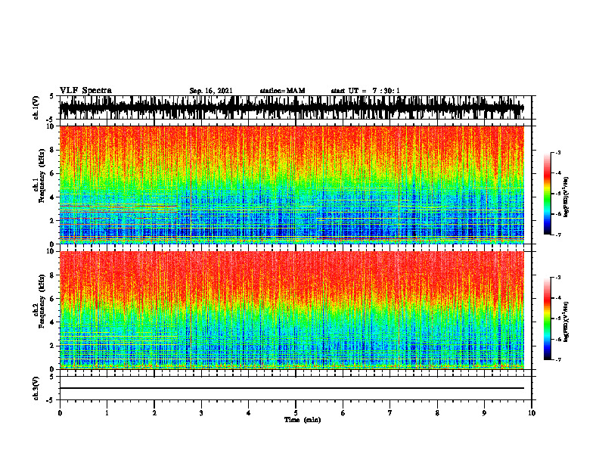Click time axis tick label "6"
Viewport: 599px width, 463px height.
[343, 413]
